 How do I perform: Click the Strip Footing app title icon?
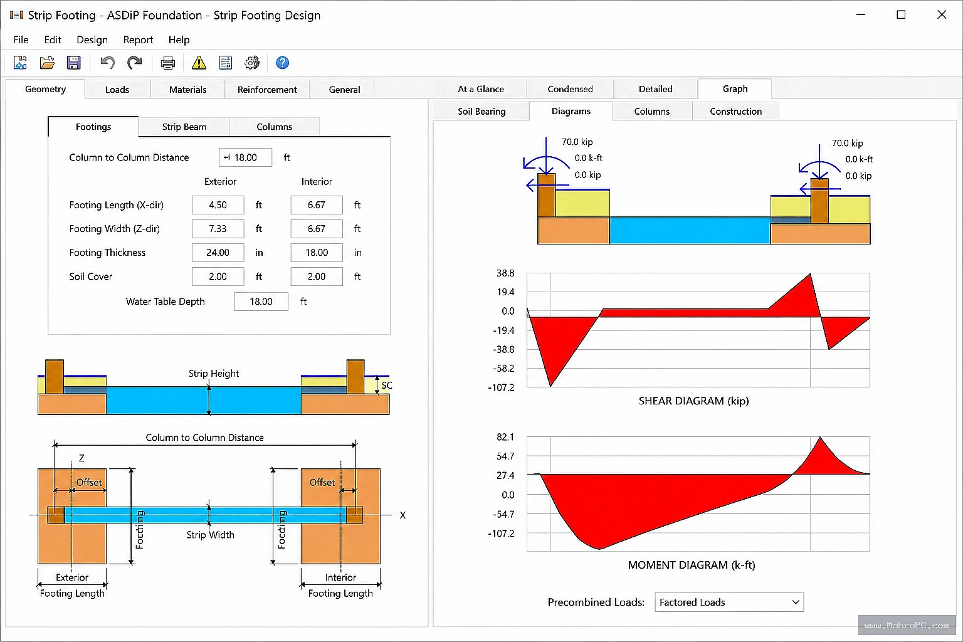tap(16, 15)
